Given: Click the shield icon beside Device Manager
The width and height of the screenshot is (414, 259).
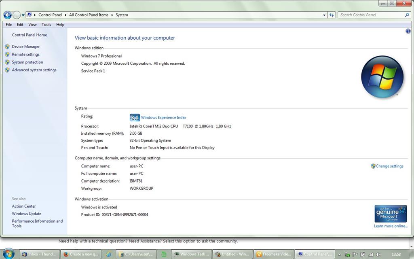Looking at the screenshot, I should pyautogui.click(x=7, y=47).
